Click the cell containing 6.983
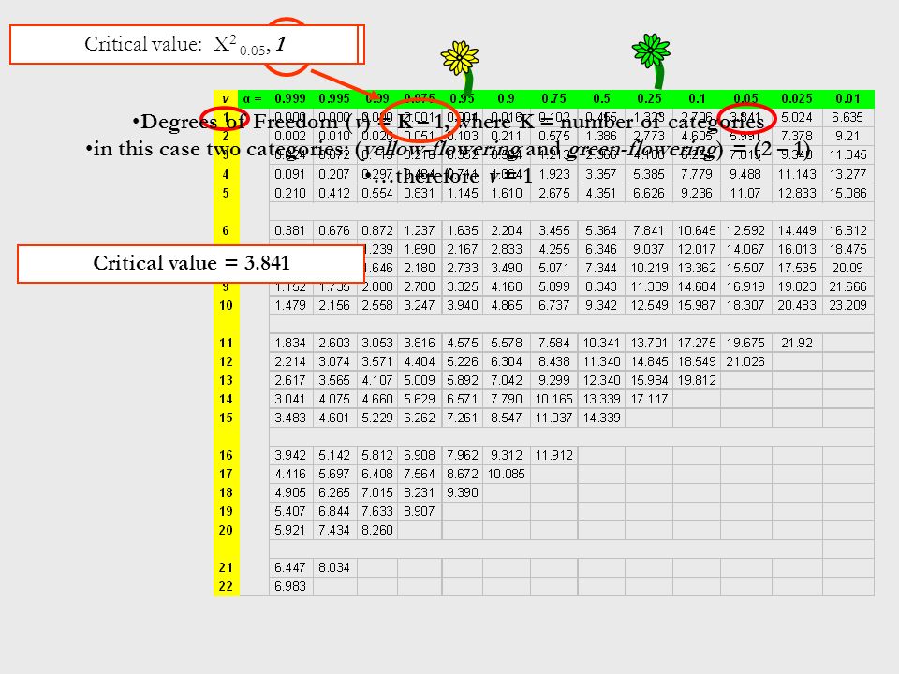The height and width of the screenshot is (674, 899). point(290,586)
